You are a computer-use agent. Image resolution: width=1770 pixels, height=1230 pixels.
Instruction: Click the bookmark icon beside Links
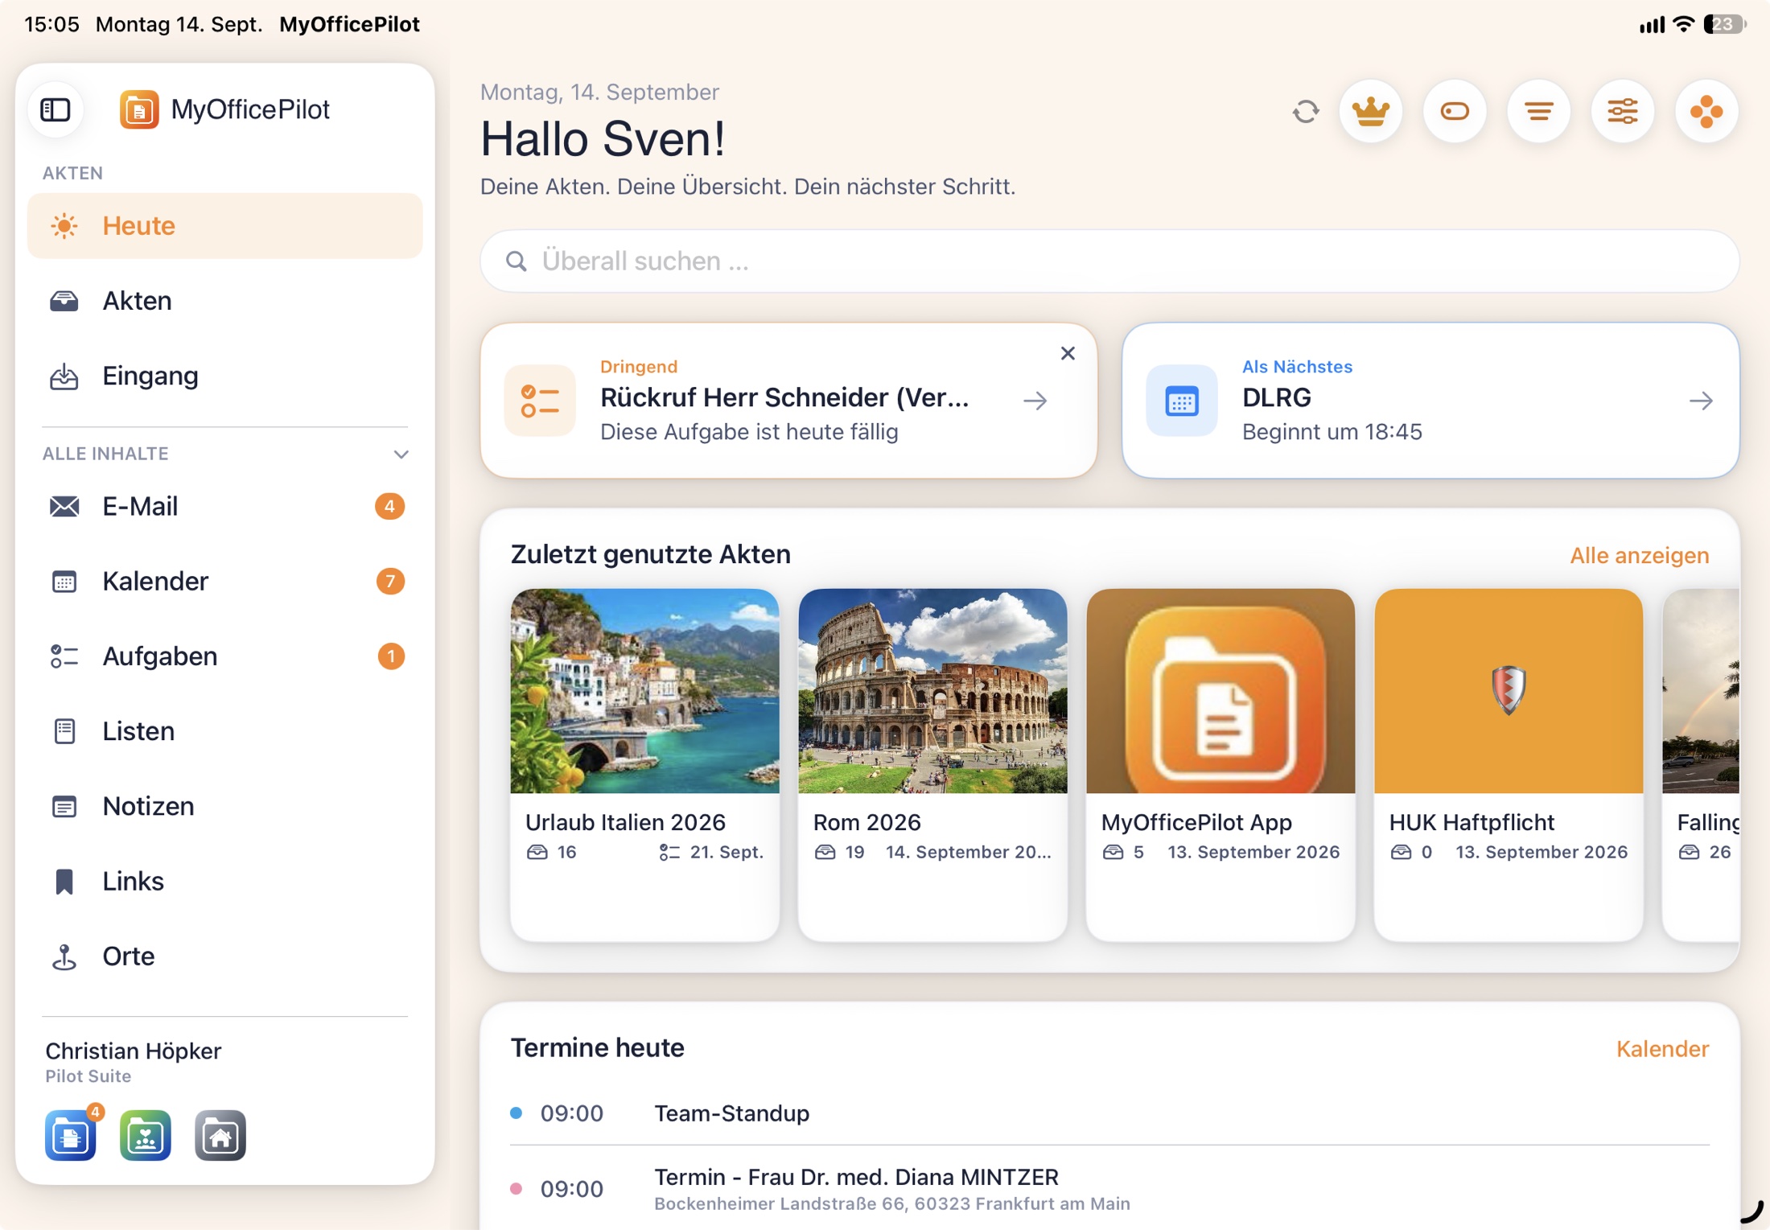pyautogui.click(x=64, y=882)
